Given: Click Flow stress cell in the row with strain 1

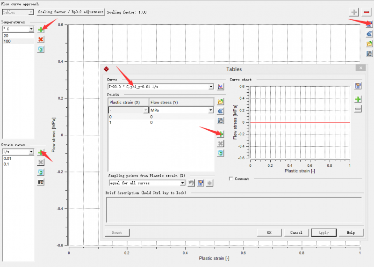Looking at the screenshot, I should click(181, 122).
